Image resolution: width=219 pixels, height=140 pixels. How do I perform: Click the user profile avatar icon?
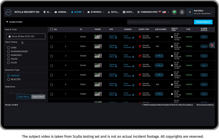pos(190,12)
